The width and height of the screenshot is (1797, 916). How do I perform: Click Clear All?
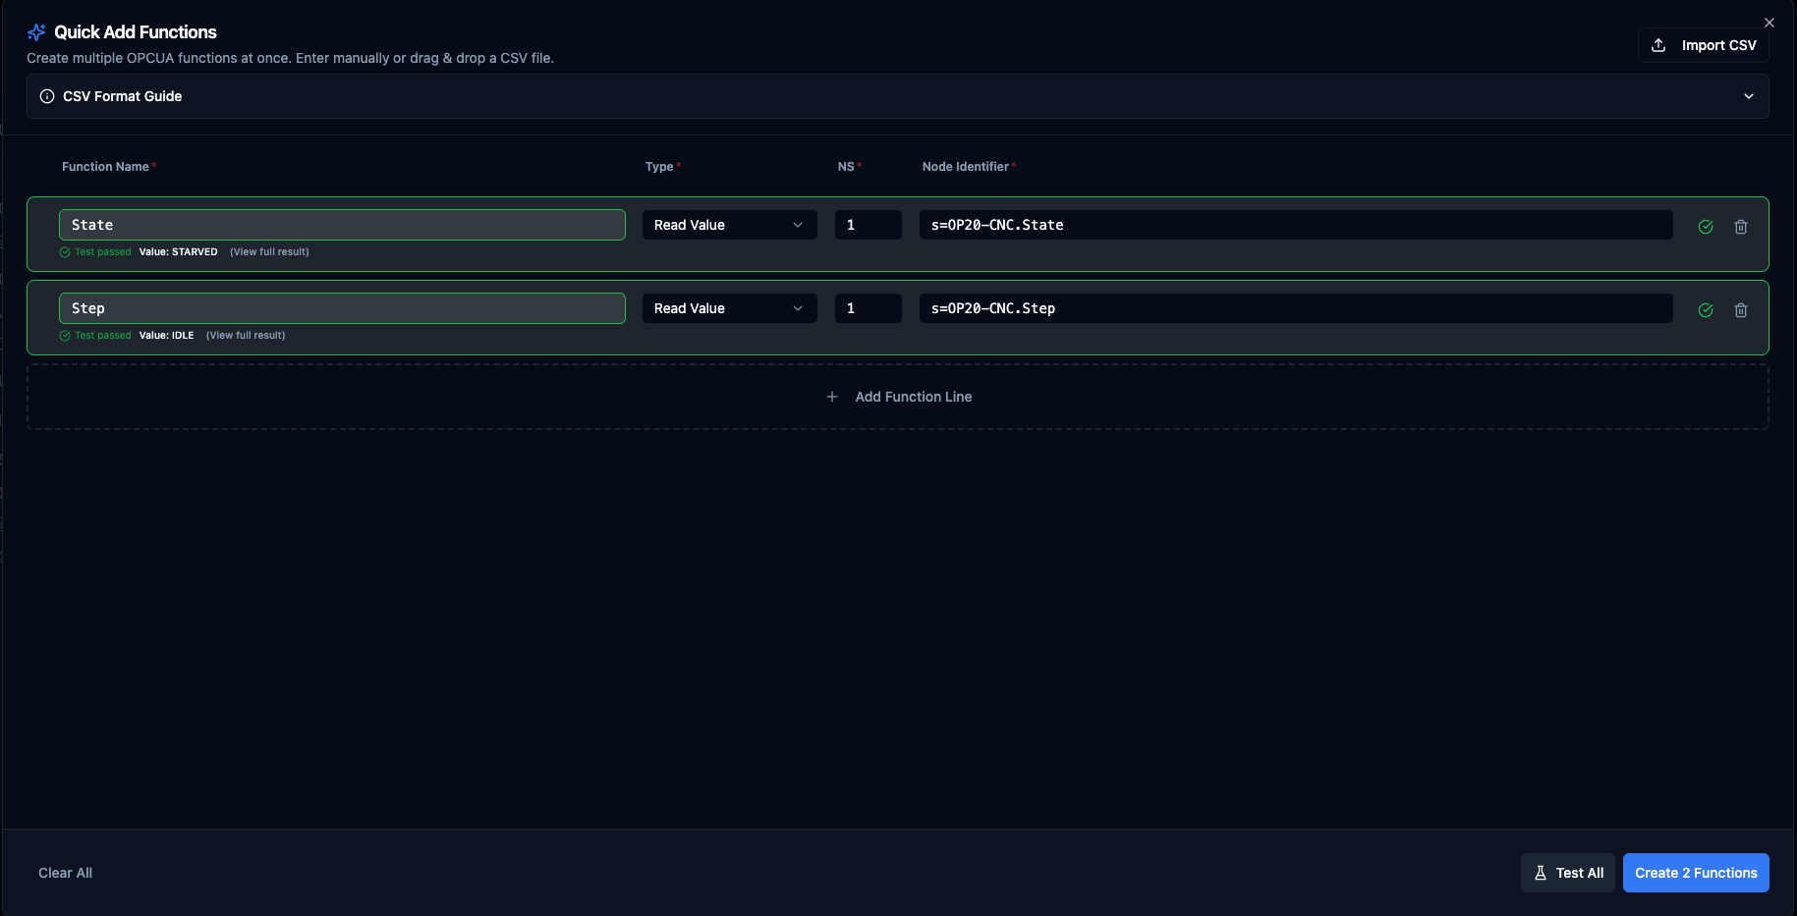(65, 873)
